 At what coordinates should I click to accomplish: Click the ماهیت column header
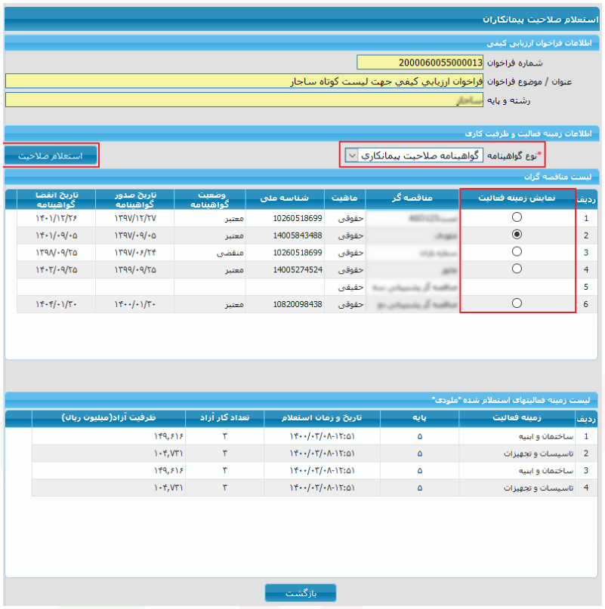click(x=344, y=198)
